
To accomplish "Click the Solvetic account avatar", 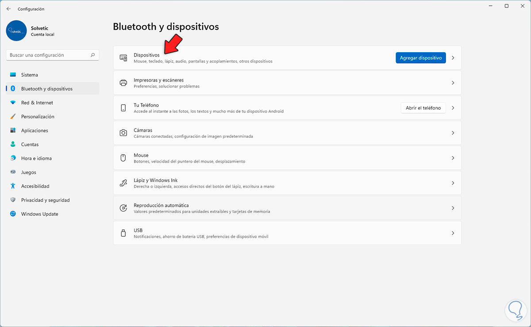I will tap(17, 30).
